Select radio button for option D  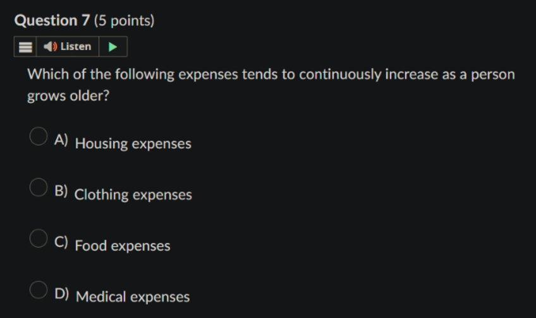[39, 290]
